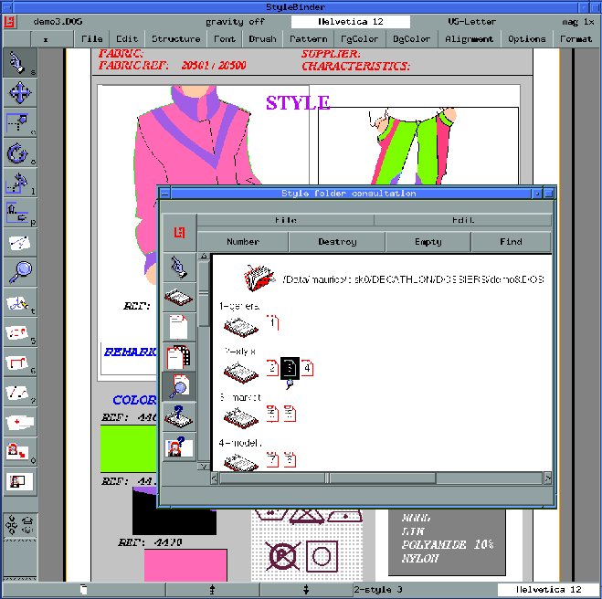Open the Alignment menu
The width and height of the screenshot is (602, 599).
coord(470,39)
